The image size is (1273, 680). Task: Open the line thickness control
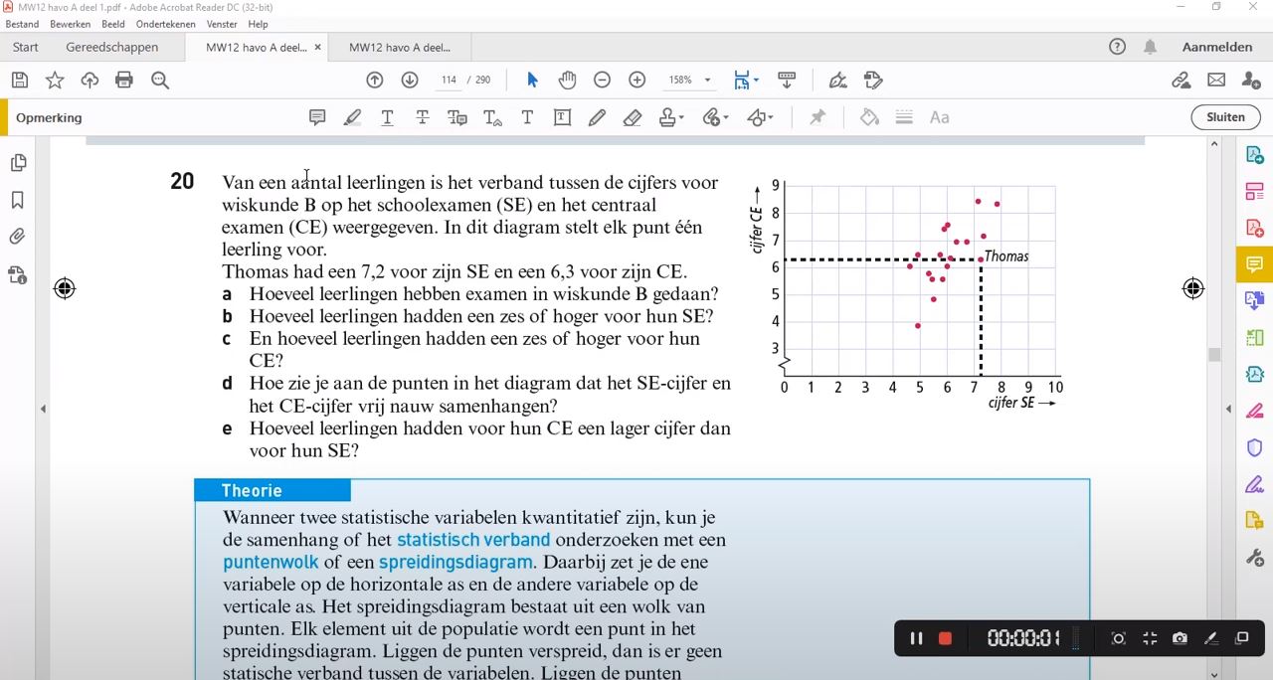904,117
